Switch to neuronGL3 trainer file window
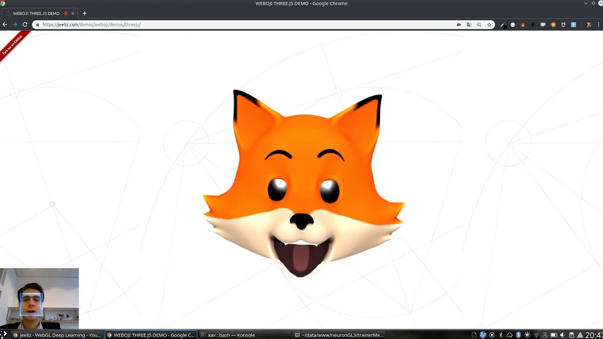This screenshot has height=339, width=603. point(339,335)
